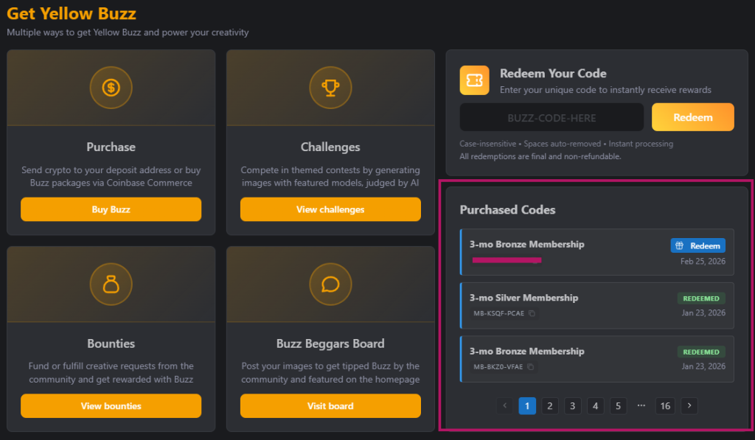The height and width of the screenshot is (440, 755).
Task: Click the View bounties button
Action: (111, 406)
